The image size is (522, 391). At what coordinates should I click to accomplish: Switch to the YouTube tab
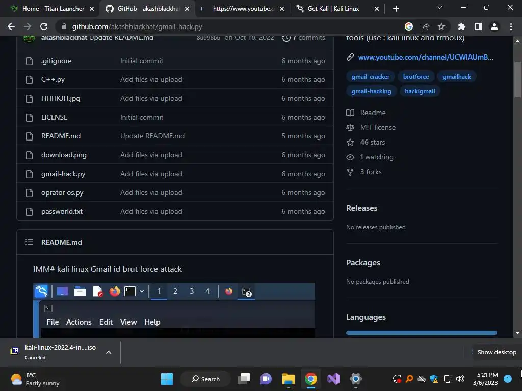pos(243,9)
